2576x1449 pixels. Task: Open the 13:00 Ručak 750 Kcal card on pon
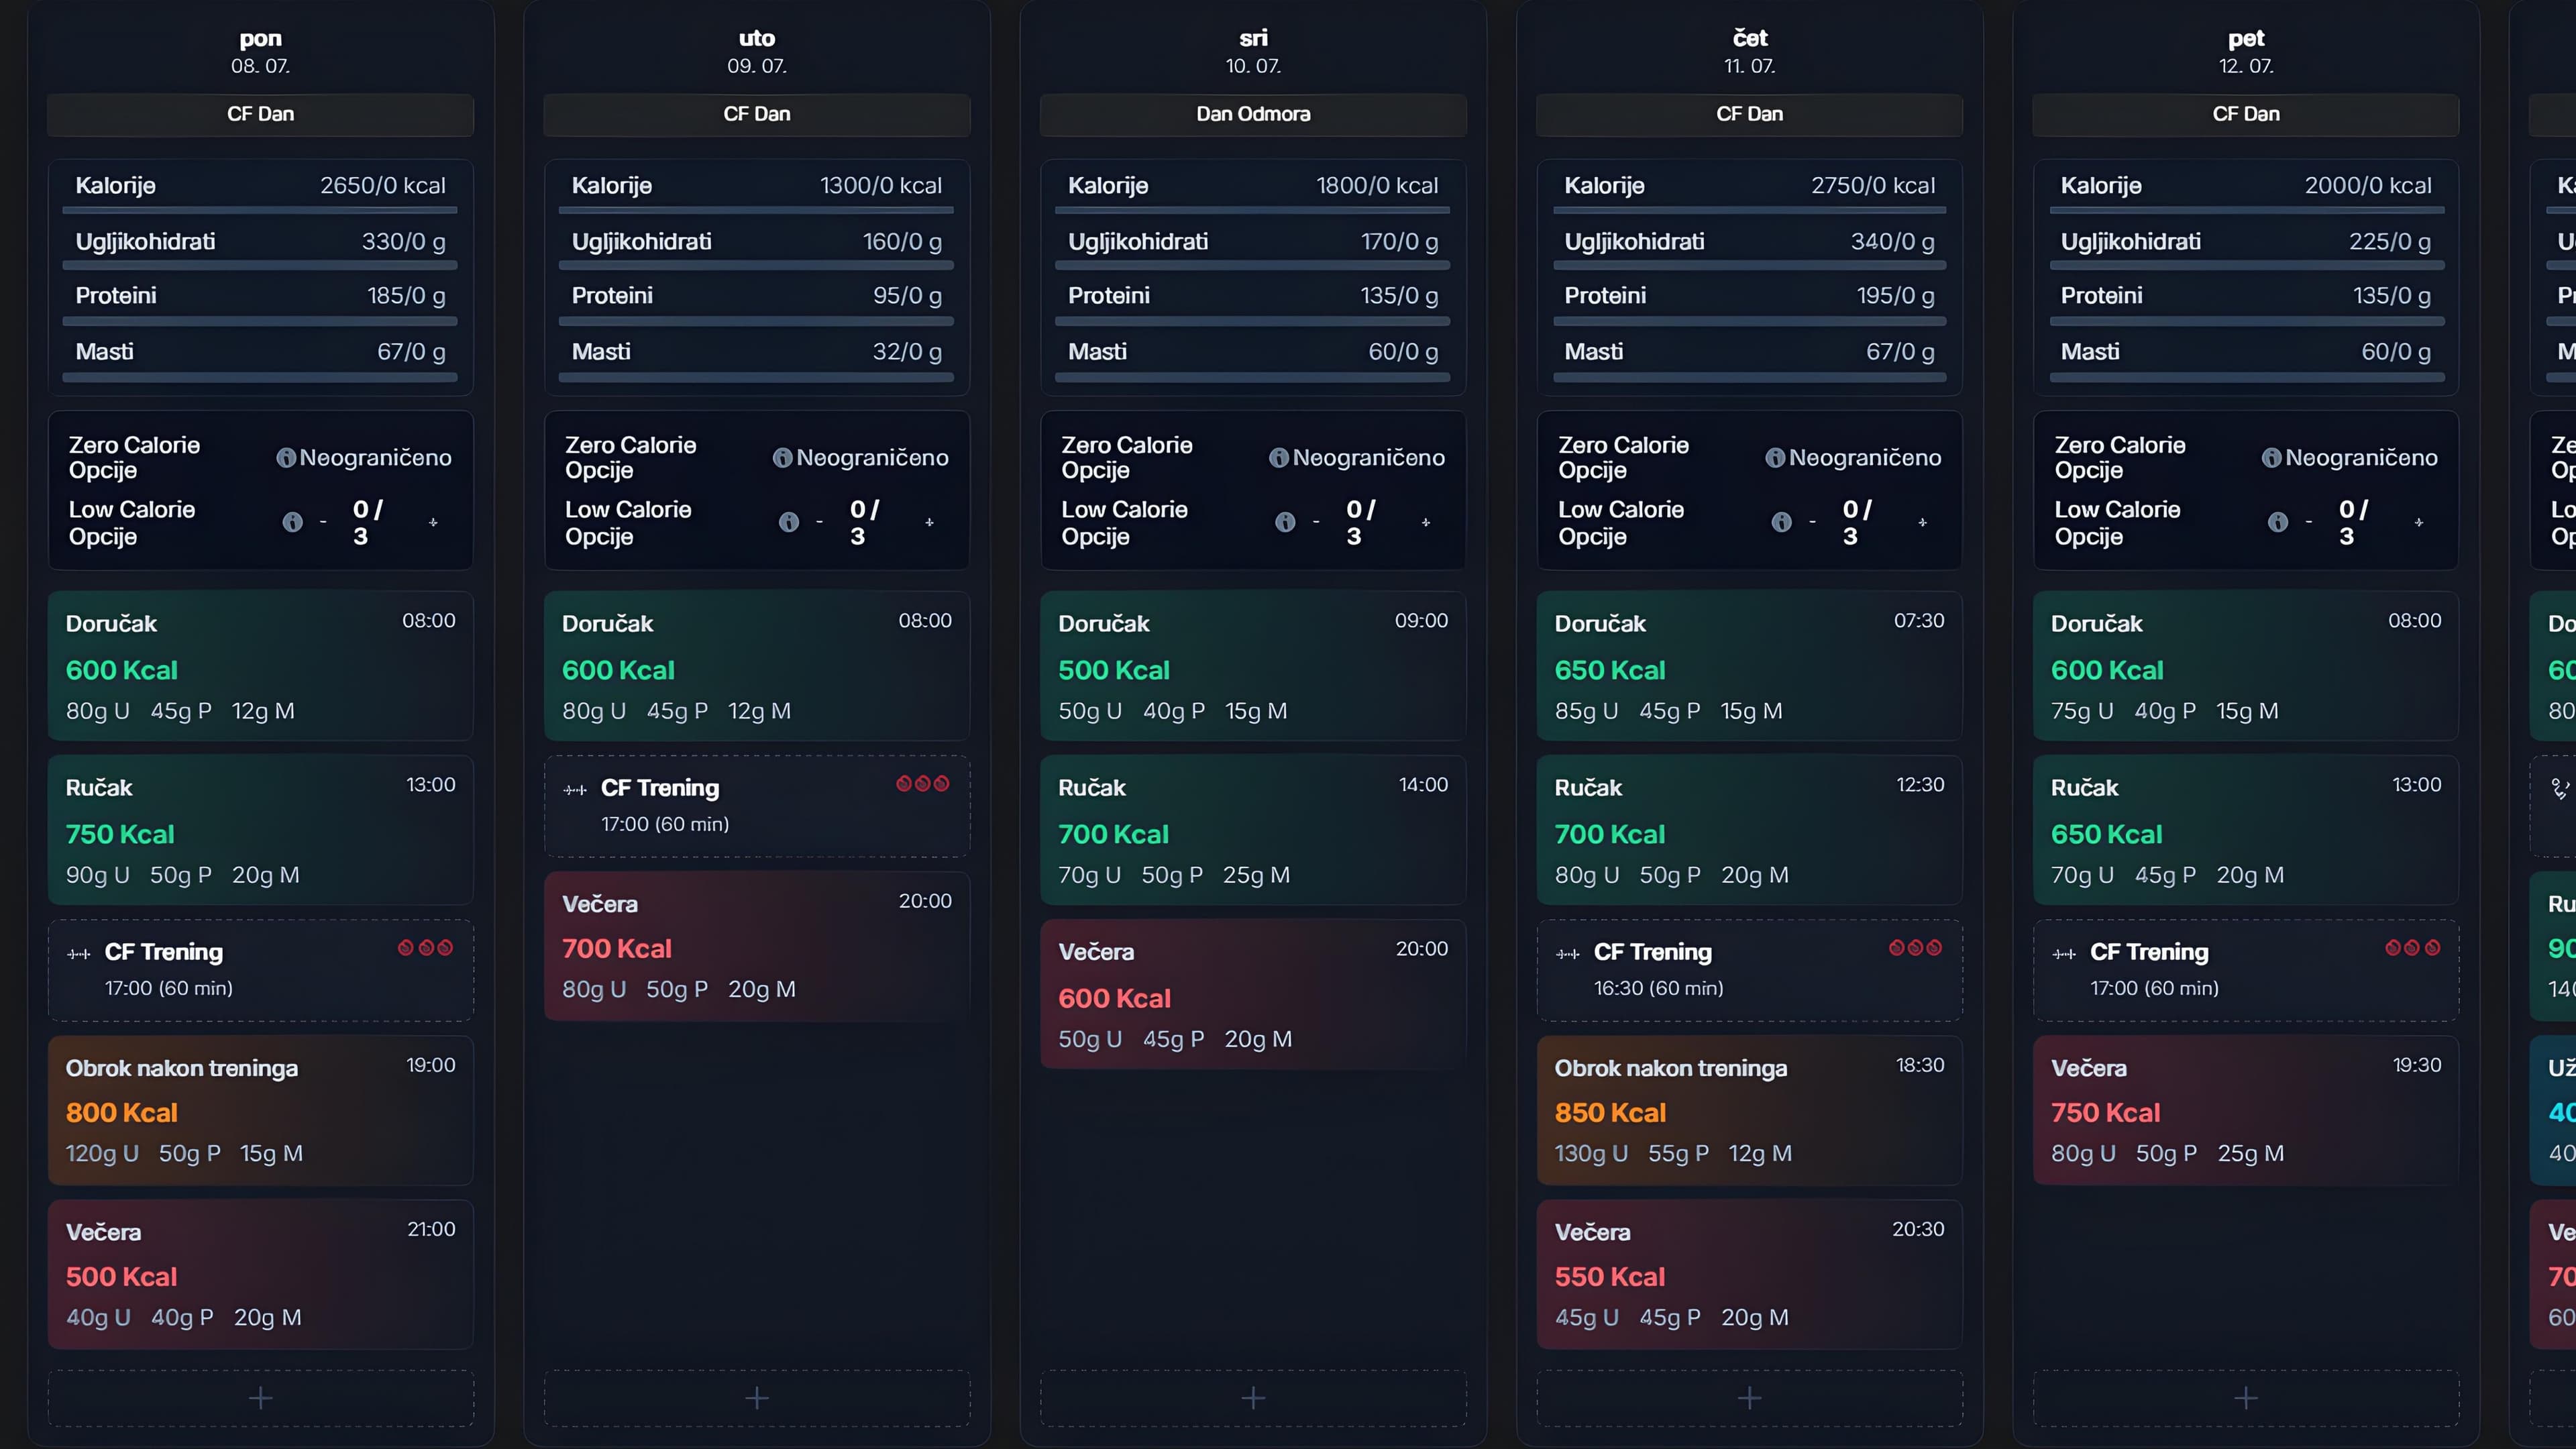[x=261, y=830]
